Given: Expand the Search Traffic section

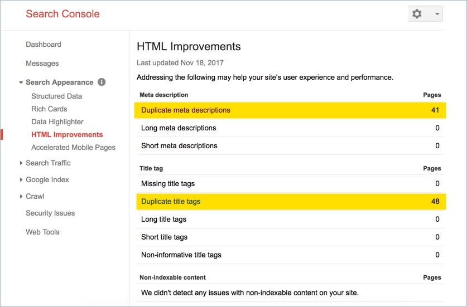Looking at the screenshot, I should (48, 163).
